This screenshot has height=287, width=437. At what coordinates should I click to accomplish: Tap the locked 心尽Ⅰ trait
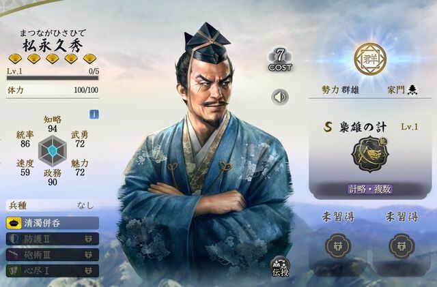pos(53,271)
